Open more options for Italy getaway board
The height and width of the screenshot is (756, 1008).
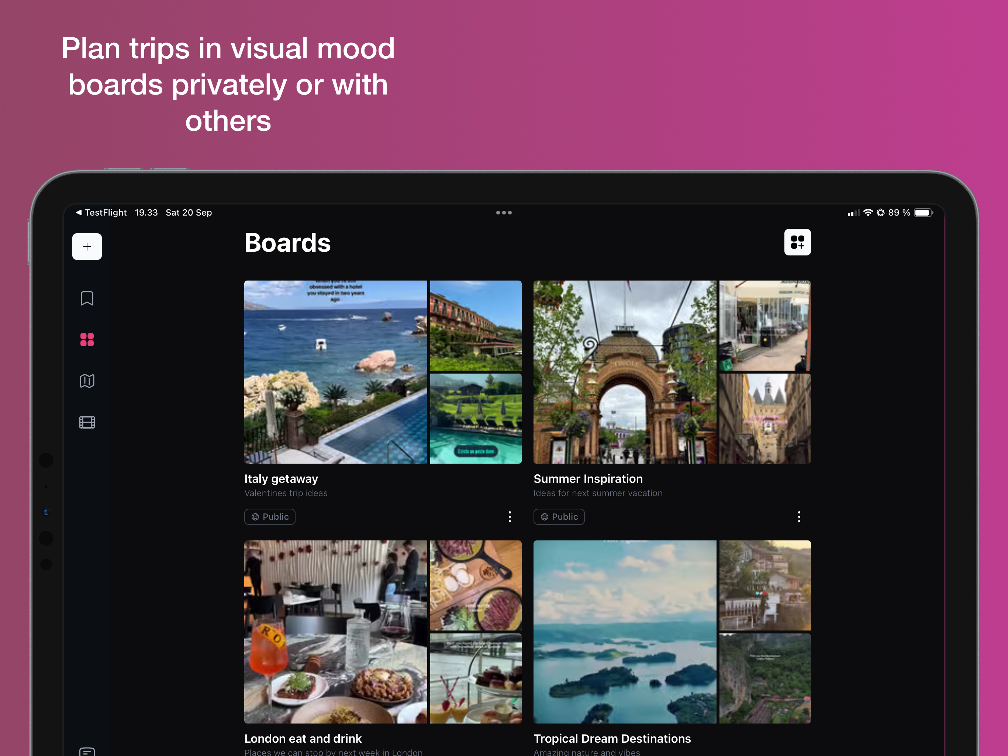(x=510, y=517)
